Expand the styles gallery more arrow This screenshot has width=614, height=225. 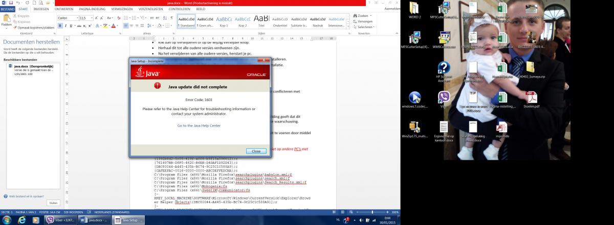pyautogui.click(x=347, y=27)
